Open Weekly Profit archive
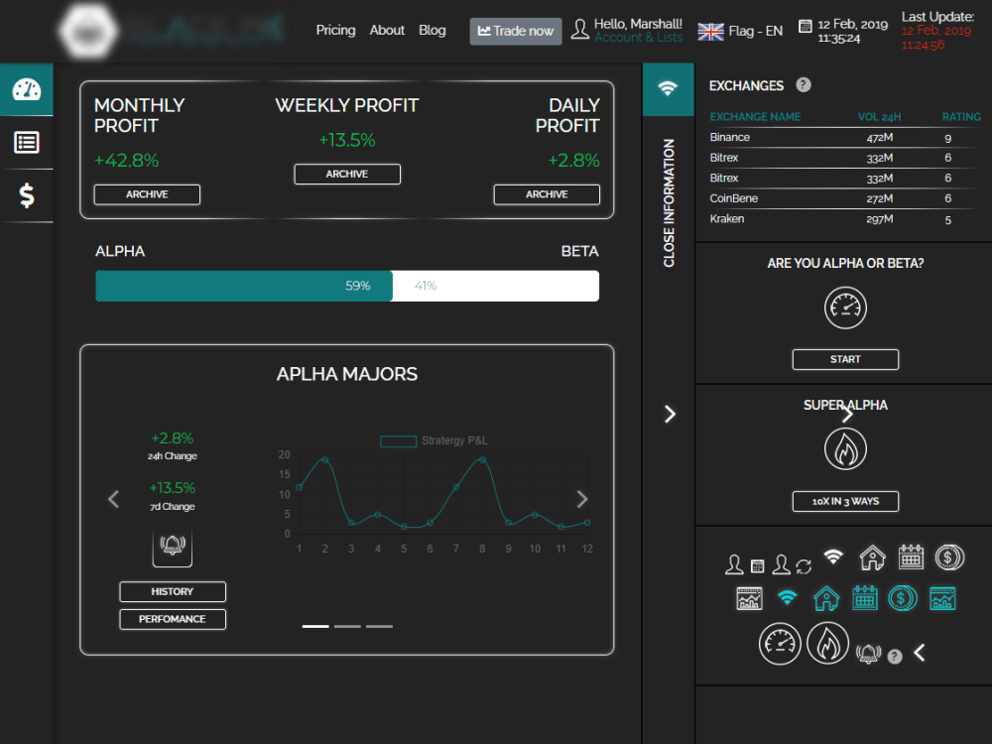 point(347,174)
